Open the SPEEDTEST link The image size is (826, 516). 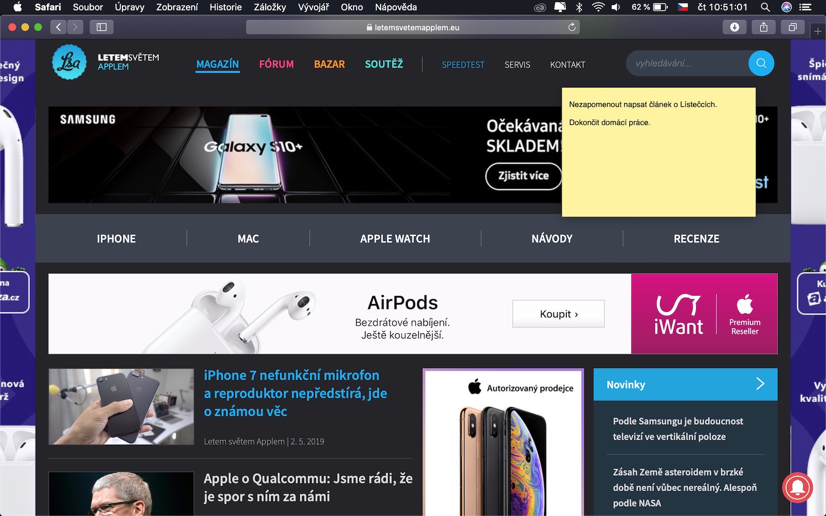[x=463, y=65]
